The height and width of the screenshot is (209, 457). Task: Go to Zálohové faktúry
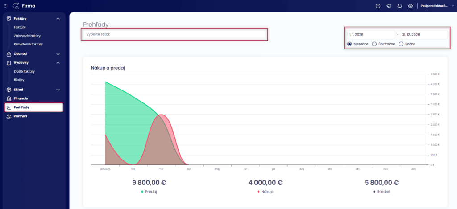point(28,36)
